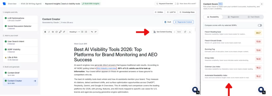Click Flesch Kincaid Grade score 13.8
272x96 pixels.
tap(258, 42)
